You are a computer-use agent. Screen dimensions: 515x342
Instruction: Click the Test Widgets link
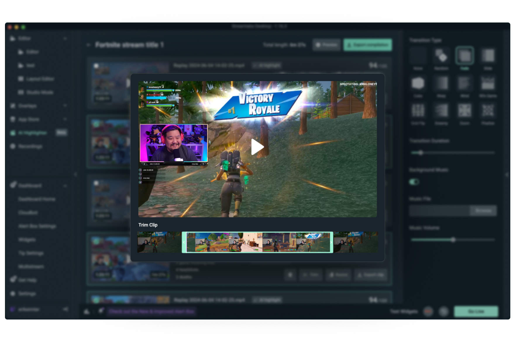[404, 312]
